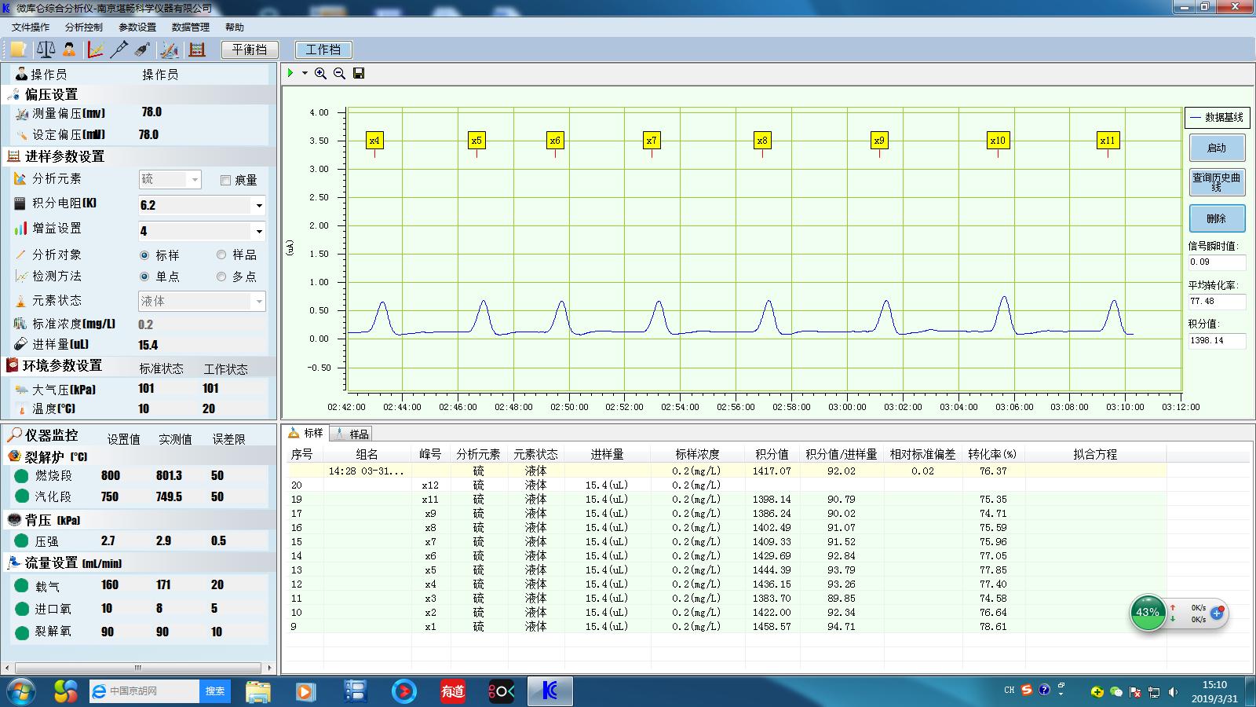
Task: Click the 压强 green status indicator
Action: [21, 540]
